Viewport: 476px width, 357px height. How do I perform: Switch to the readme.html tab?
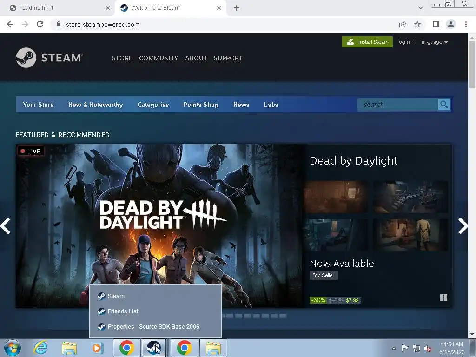[58, 8]
